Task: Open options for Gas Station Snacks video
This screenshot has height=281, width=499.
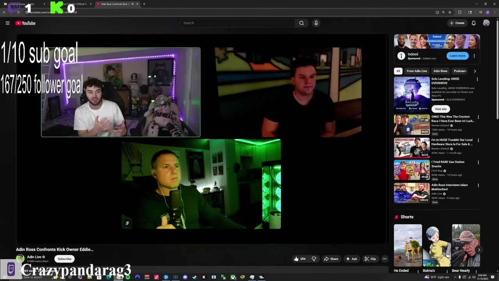Action: (478, 162)
